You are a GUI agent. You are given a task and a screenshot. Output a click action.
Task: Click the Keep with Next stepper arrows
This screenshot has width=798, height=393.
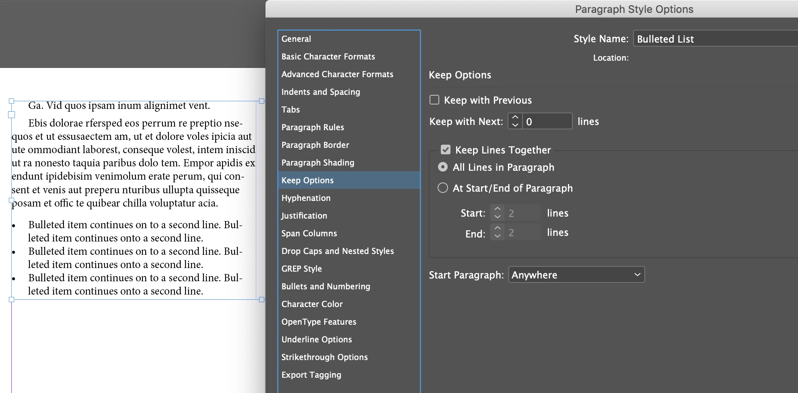click(x=515, y=121)
